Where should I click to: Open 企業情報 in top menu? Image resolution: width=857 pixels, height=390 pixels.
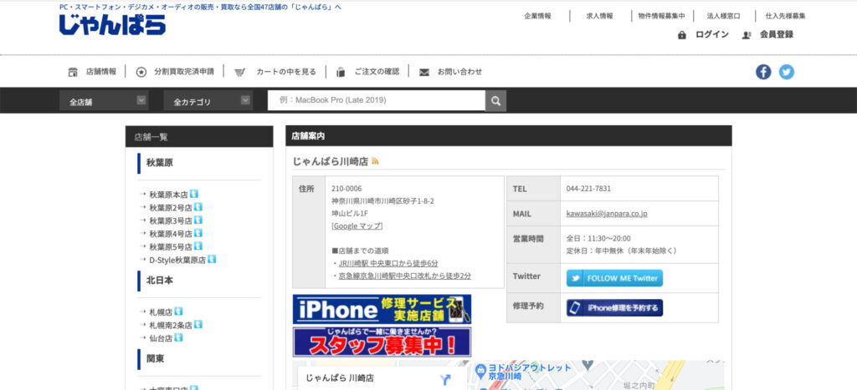click(x=538, y=17)
